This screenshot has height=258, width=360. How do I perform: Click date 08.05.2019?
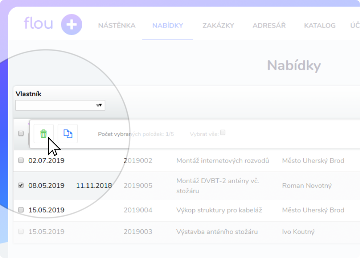pyautogui.click(x=46, y=185)
